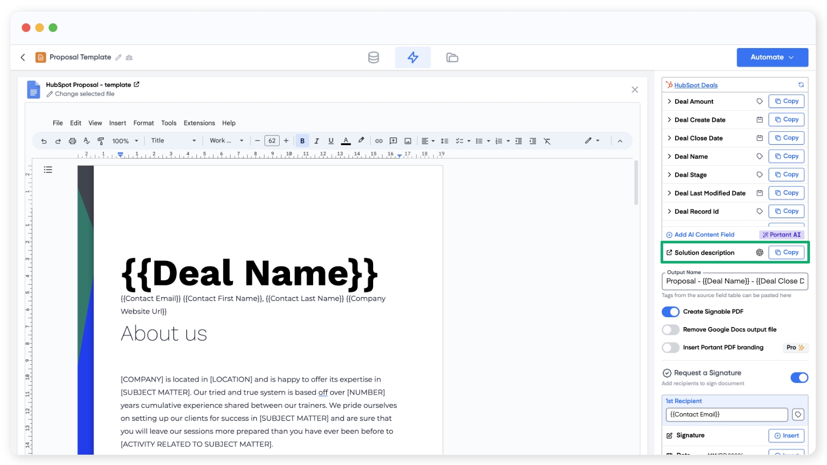Copy the Solution description tag
The width and height of the screenshot is (827, 465).
tap(786, 252)
